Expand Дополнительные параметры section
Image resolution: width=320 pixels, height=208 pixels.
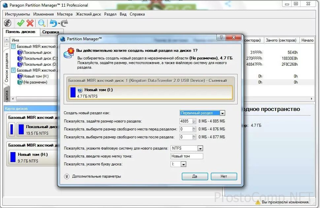67,176
